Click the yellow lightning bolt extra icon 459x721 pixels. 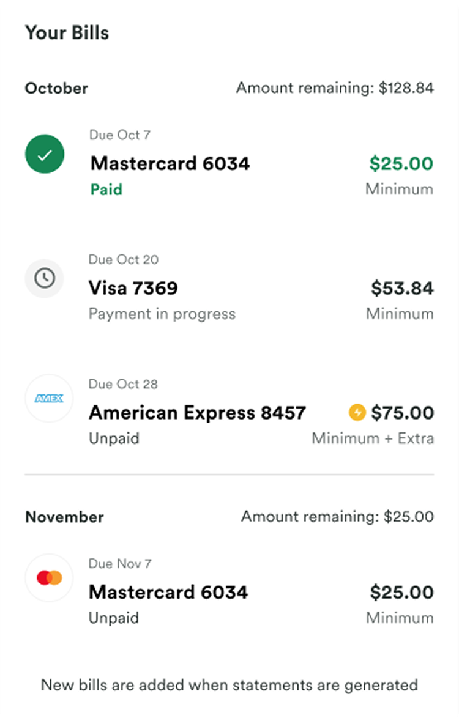pos(357,412)
